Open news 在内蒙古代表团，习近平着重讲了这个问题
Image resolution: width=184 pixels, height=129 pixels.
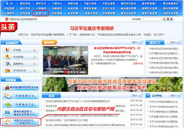(67, 120)
